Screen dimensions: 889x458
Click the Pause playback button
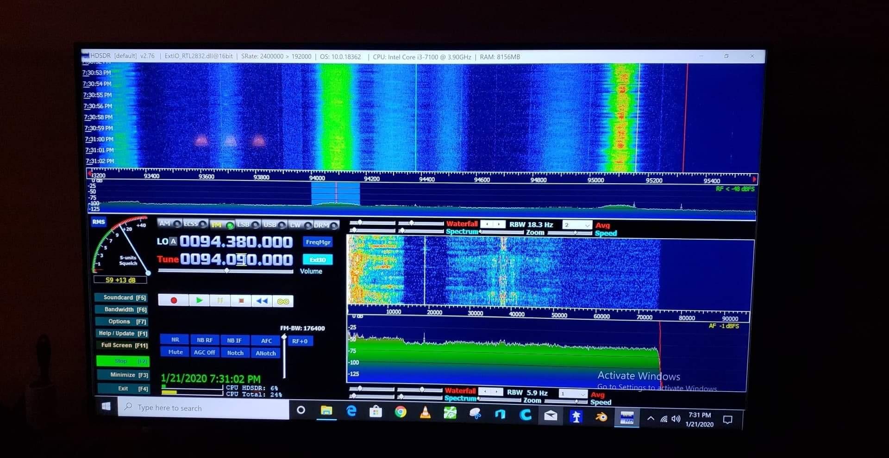coord(220,301)
